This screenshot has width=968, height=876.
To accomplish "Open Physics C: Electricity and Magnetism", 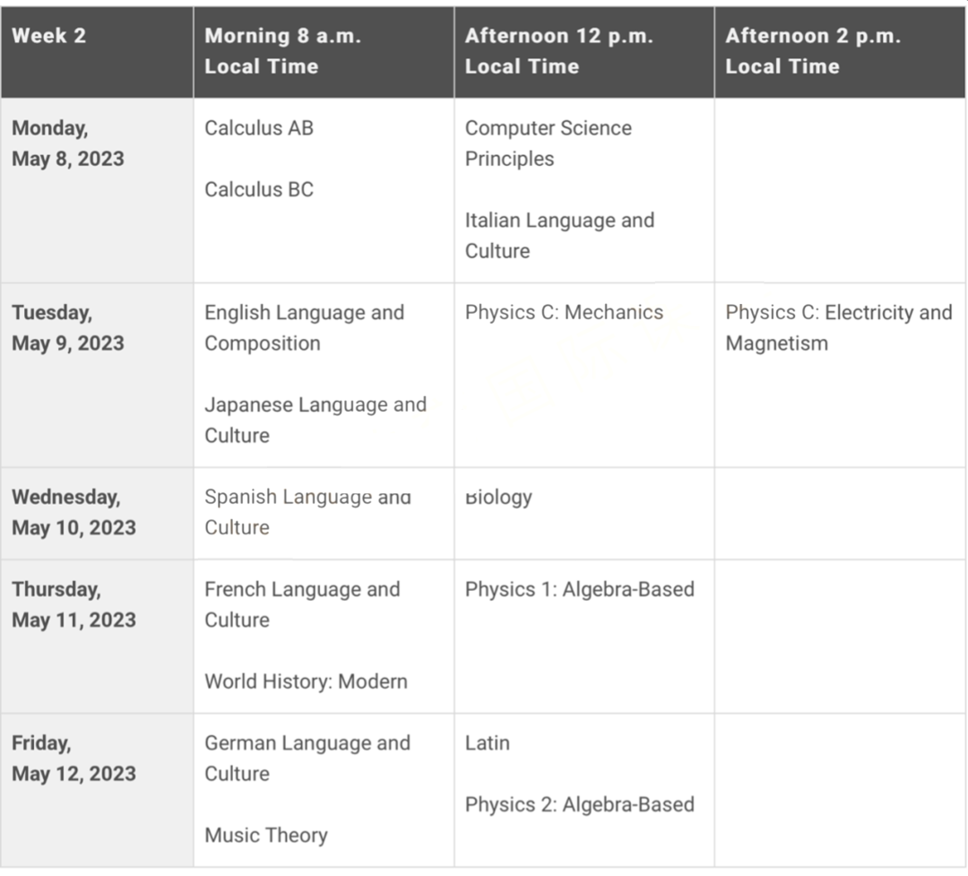I will [838, 328].
